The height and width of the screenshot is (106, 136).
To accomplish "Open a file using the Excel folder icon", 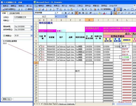I will point(39,9).
